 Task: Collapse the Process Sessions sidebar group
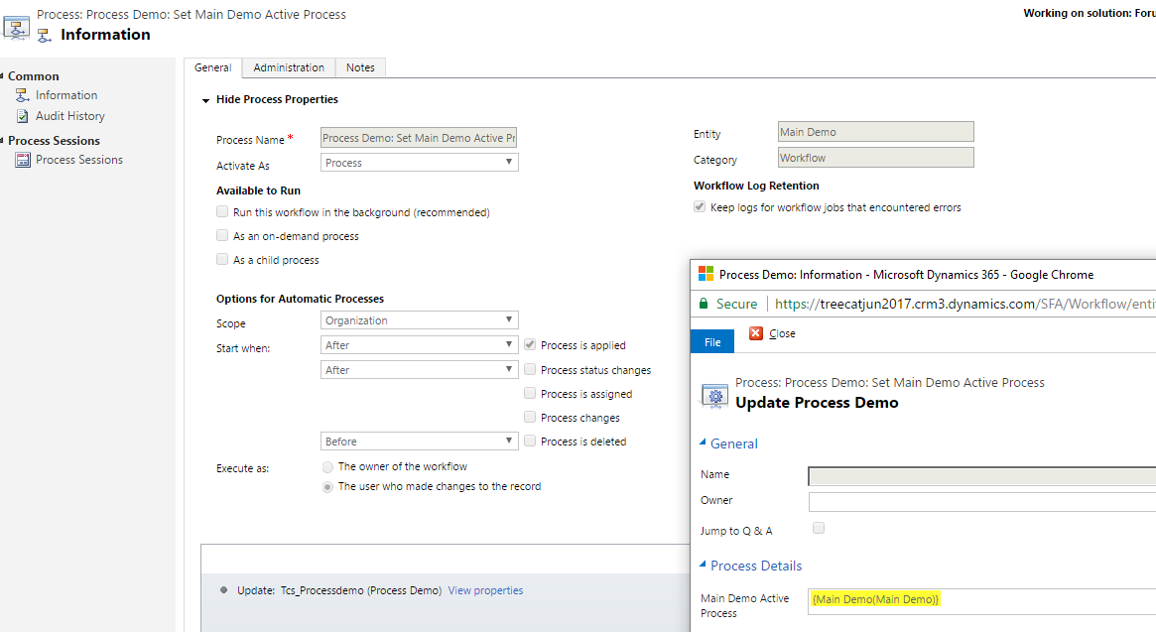click(2, 140)
